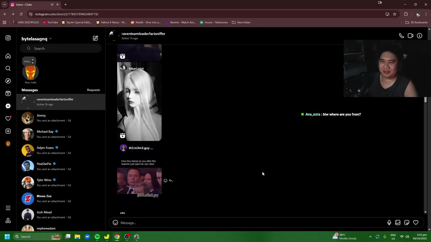Screen dimensions: 431x242
Task: Focus the messages Search field
Action: tap(61, 48)
